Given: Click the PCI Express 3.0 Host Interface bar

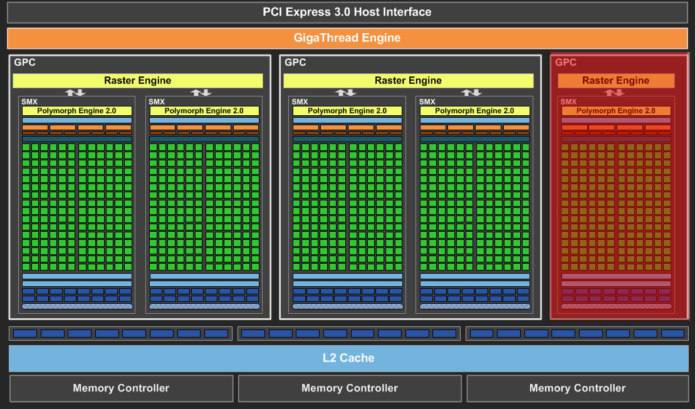Looking at the screenshot, I should point(347,12).
